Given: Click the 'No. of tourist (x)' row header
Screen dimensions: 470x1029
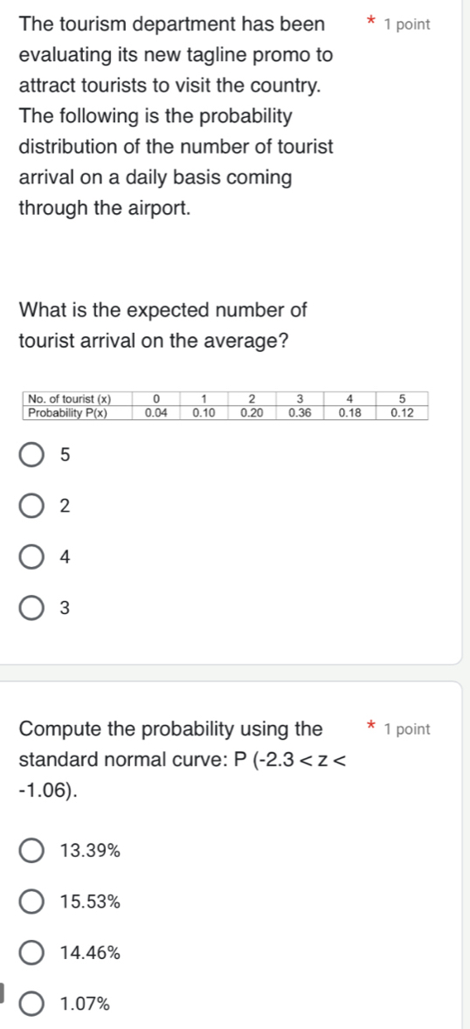Looking at the screenshot, I should [77, 398].
